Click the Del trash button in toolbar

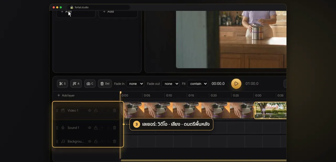click(x=105, y=84)
